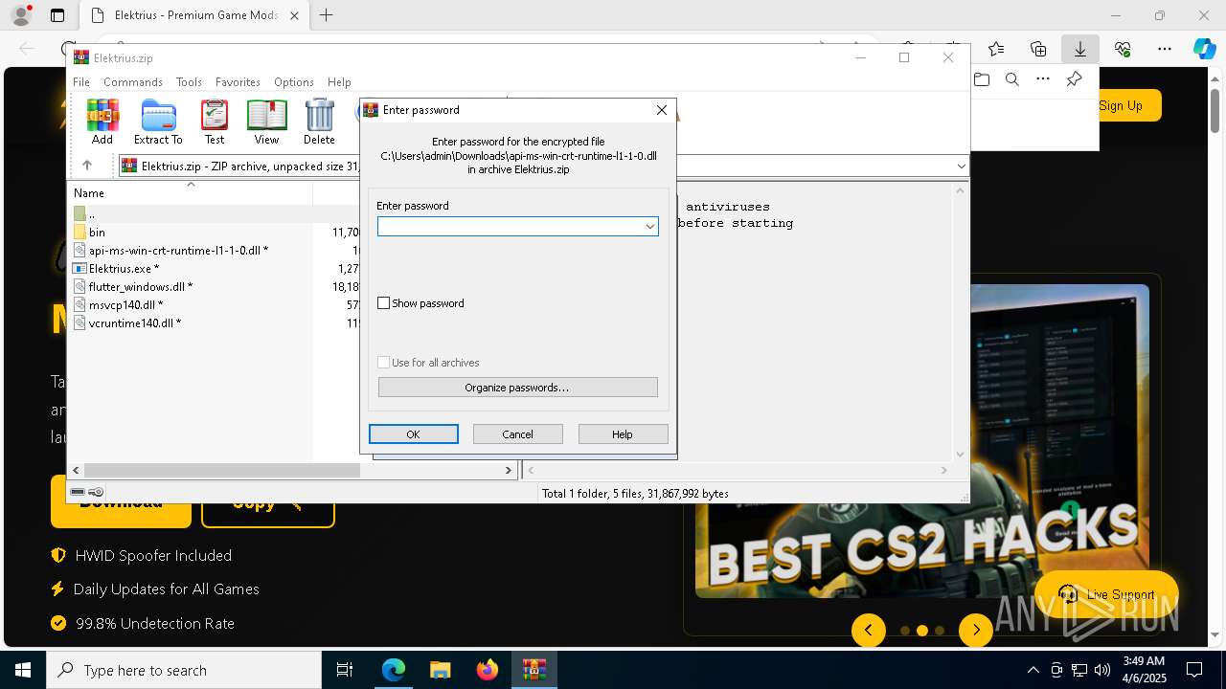Select the second carousel dot indicator
This screenshot has height=689, width=1226.
point(922,631)
